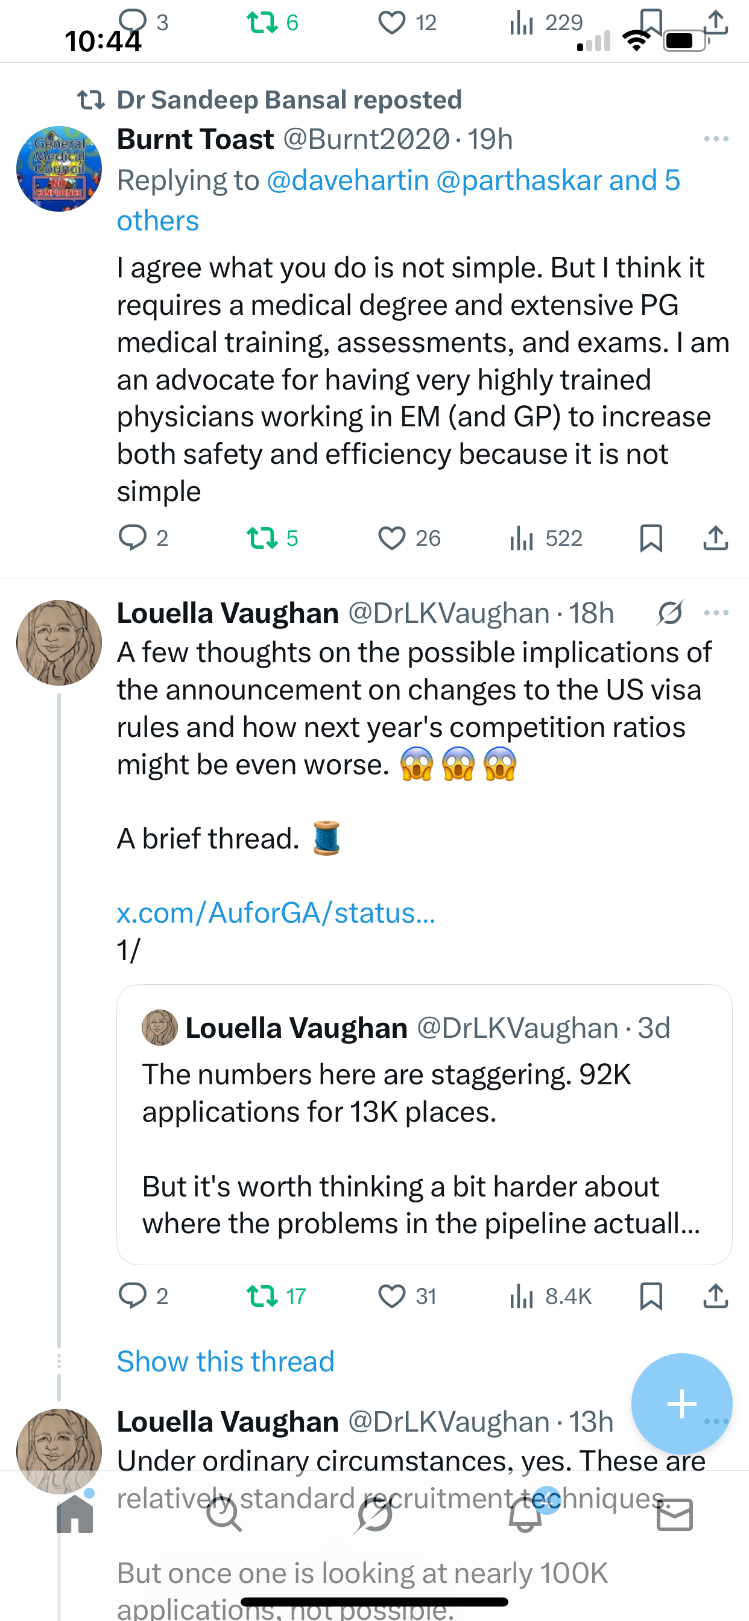Screen dimensions: 749x1621
Task: Reply to Burnt Toast's tweet
Action: [x=133, y=538]
